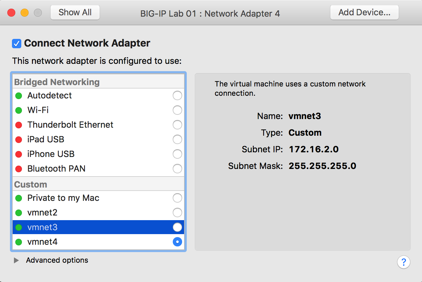Pick the Thunderbolt Ethernet radio button
The image size is (422, 282).
[x=177, y=125]
